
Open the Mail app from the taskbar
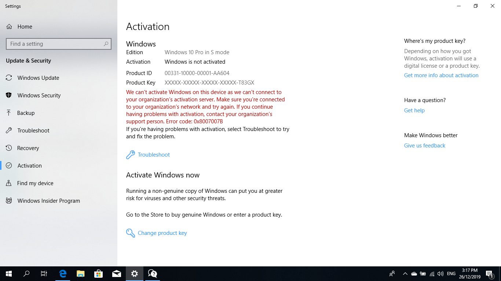pyautogui.click(x=116, y=273)
